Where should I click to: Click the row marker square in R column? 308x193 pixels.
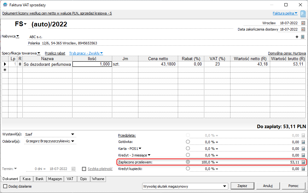(x=20, y=64)
